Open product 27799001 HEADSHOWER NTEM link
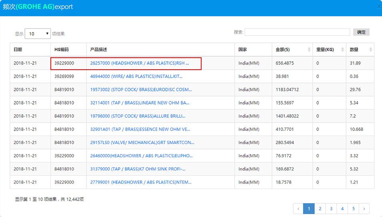Viewport: 382px width, 217px height. (141, 182)
